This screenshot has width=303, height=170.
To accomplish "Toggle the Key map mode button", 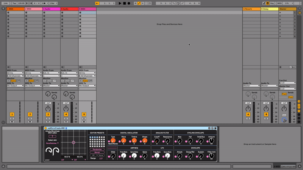I will pos(272,3).
